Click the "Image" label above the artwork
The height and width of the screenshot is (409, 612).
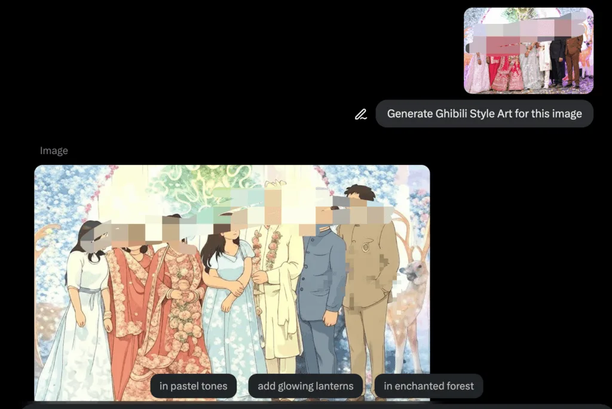pyautogui.click(x=54, y=150)
